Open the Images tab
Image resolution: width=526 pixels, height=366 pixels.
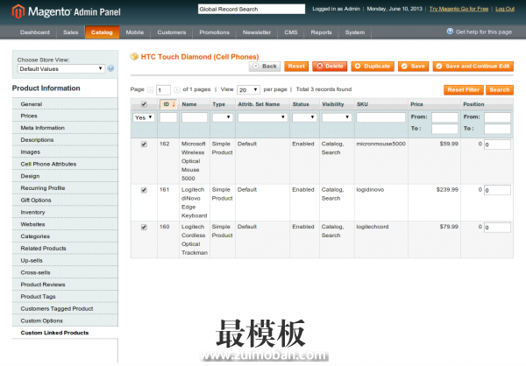(x=65, y=151)
